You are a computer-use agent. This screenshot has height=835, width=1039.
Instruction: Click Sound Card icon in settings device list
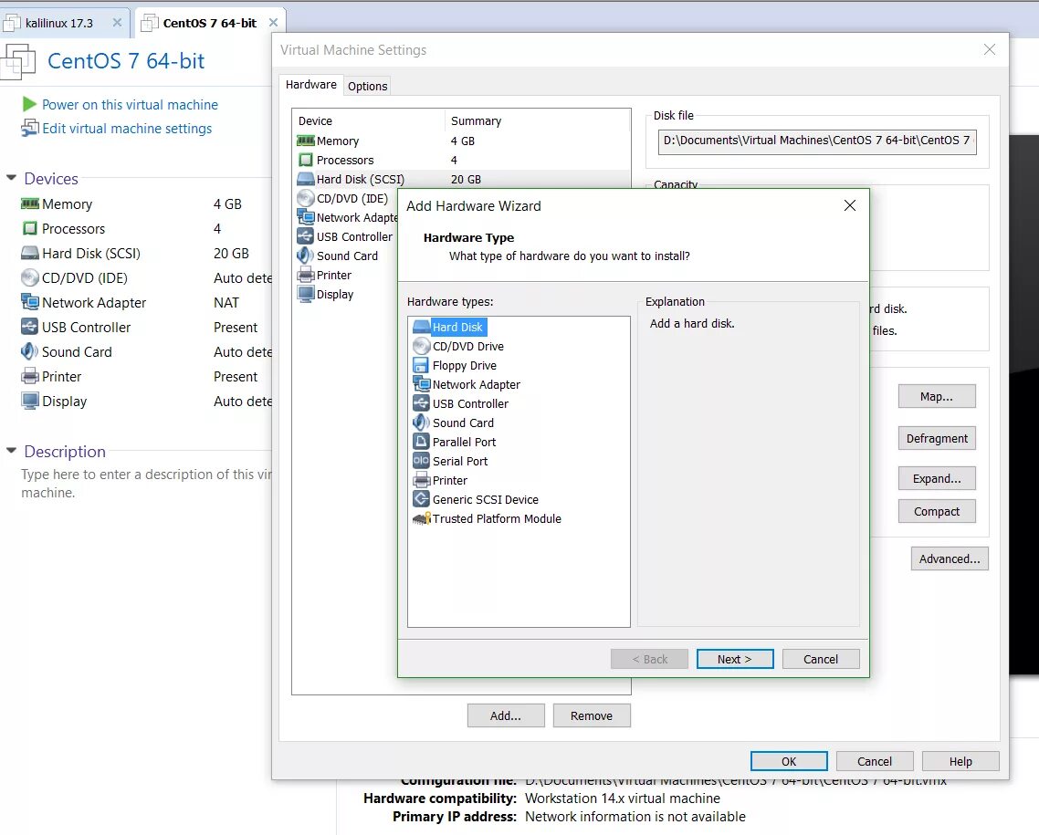click(306, 256)
